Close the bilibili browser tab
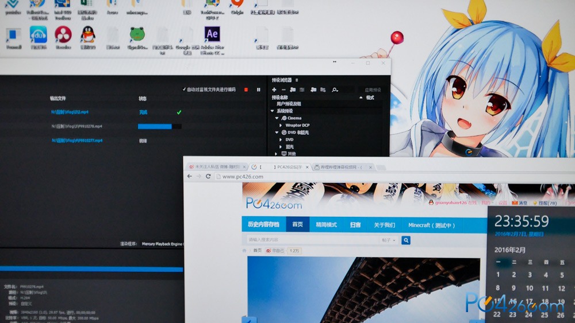This screenshot has height=323, width=575. pyautogui.click(x=370, y=168)
